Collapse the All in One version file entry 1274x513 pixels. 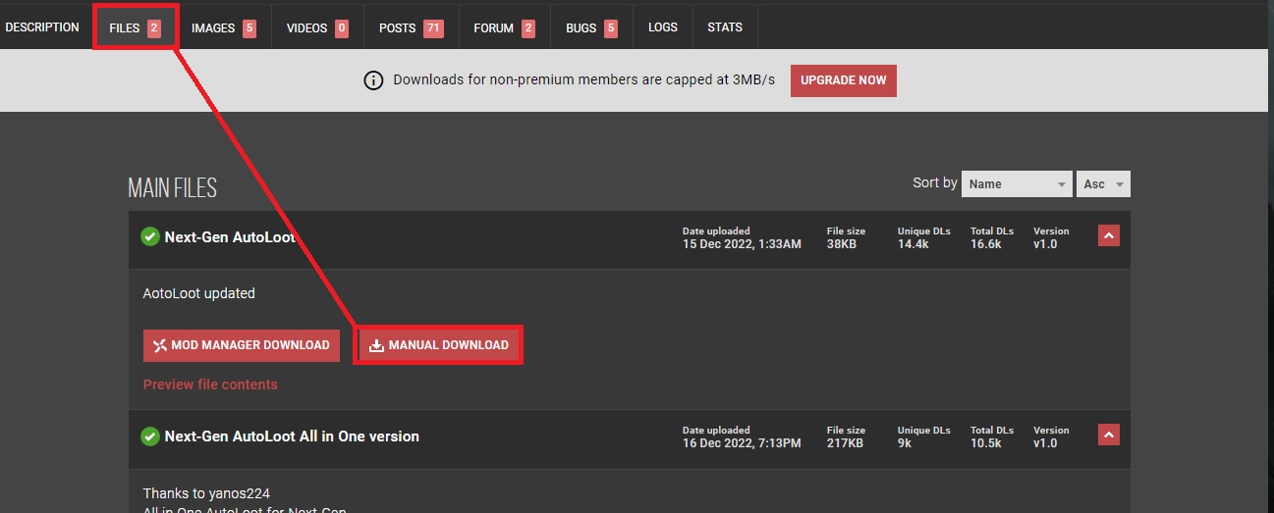(x=1108, y=436)
